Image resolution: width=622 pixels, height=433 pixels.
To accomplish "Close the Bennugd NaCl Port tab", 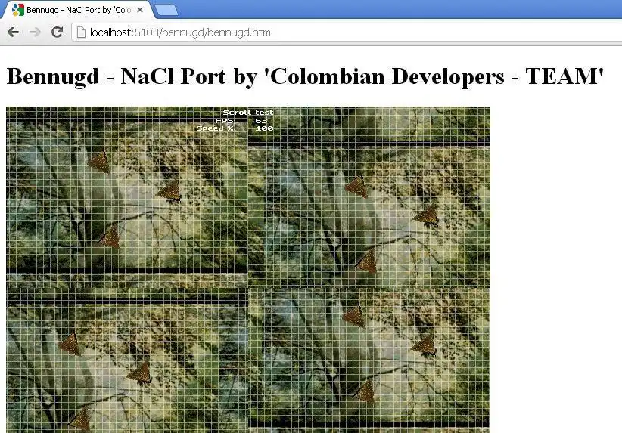I will [140, 10].
